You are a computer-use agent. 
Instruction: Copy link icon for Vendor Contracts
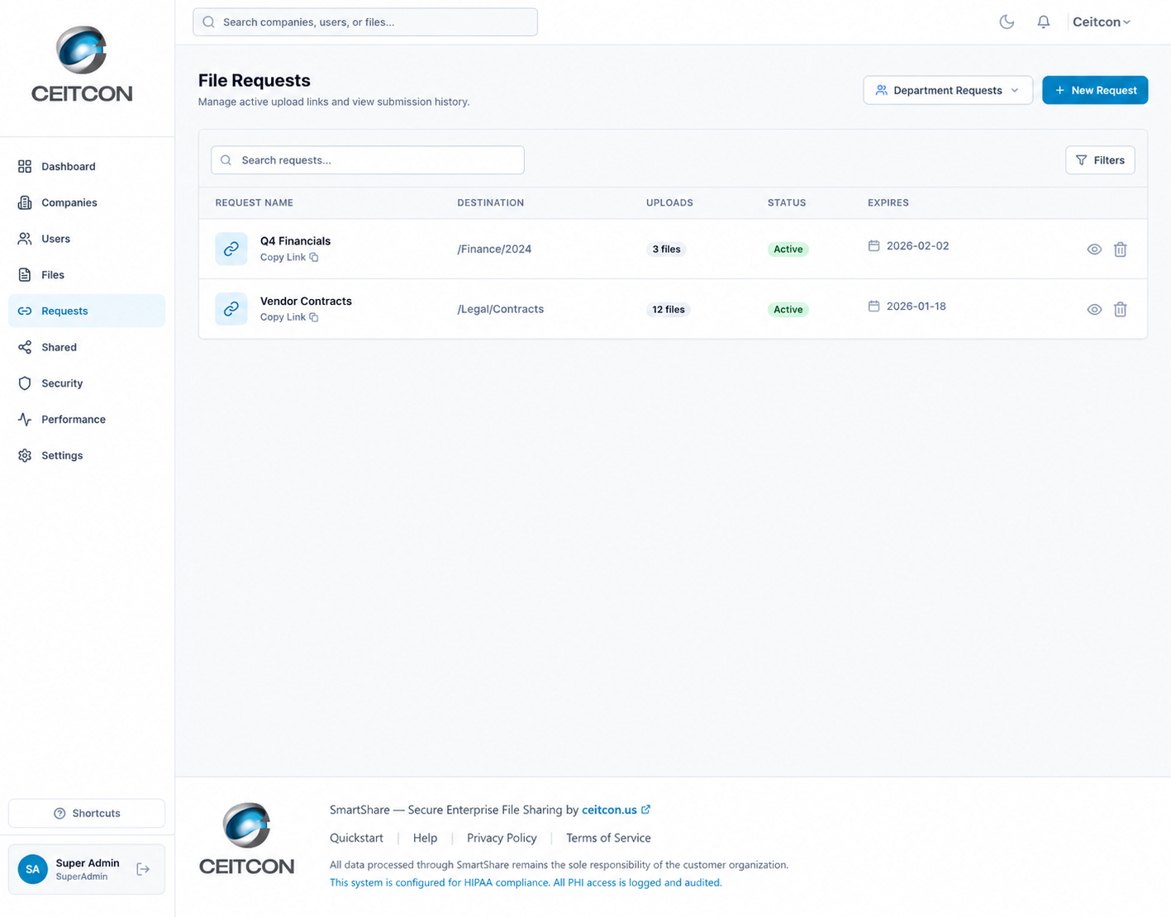(314, 317)
